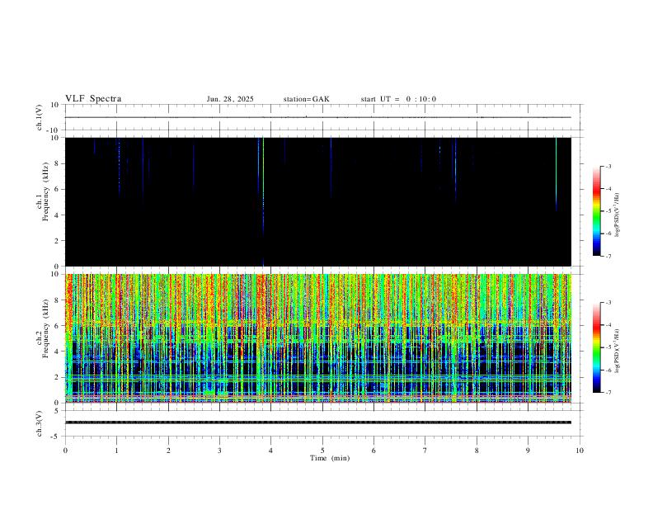Click the "-3" tick on ch.1 colorbar

(608, 166)
